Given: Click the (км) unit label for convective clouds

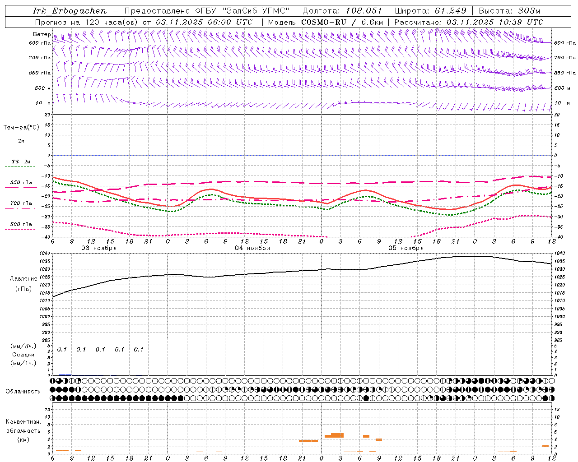Looking at the screenshot, I should [x=23, y=439].
